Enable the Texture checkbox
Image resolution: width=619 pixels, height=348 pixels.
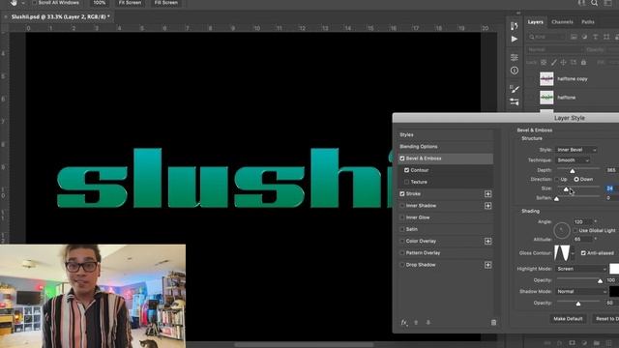tap(406, 182)
